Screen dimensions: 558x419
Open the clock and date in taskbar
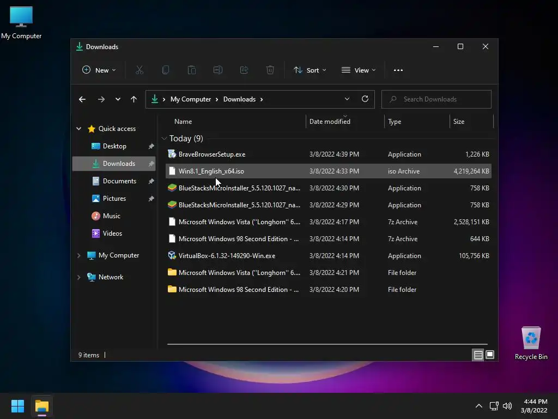[534, 406]
